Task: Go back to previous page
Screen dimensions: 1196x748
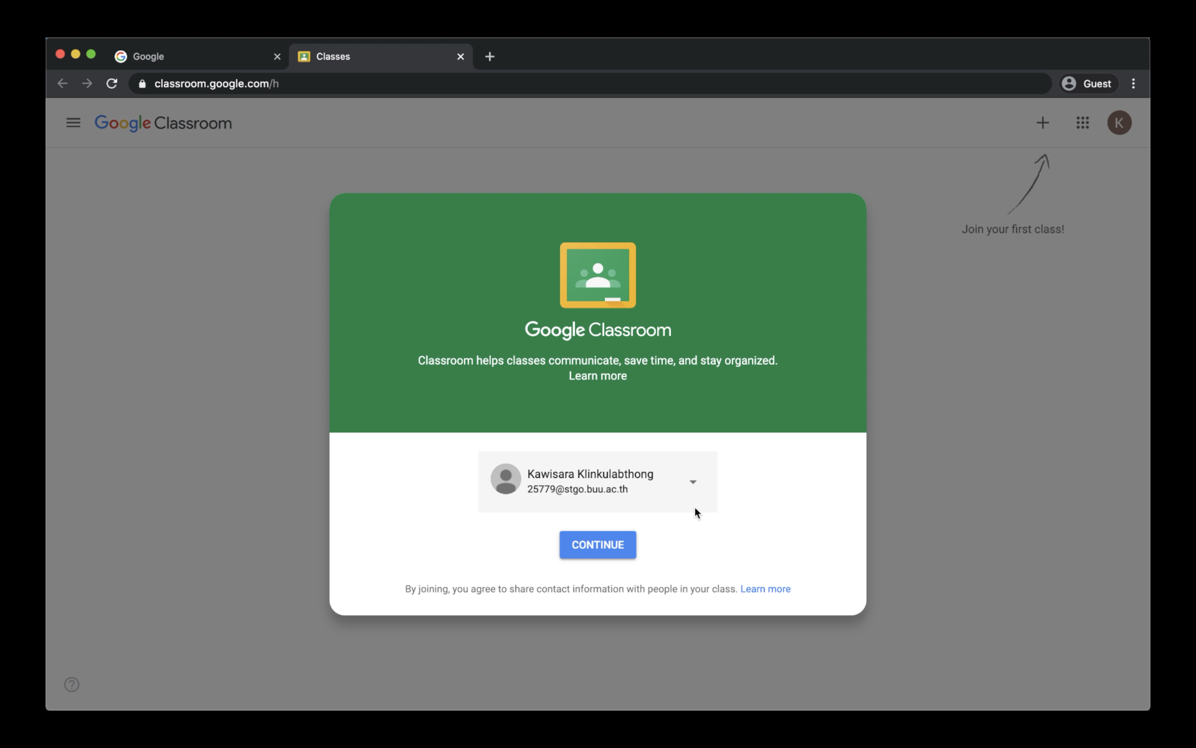Action: [62, 84]
